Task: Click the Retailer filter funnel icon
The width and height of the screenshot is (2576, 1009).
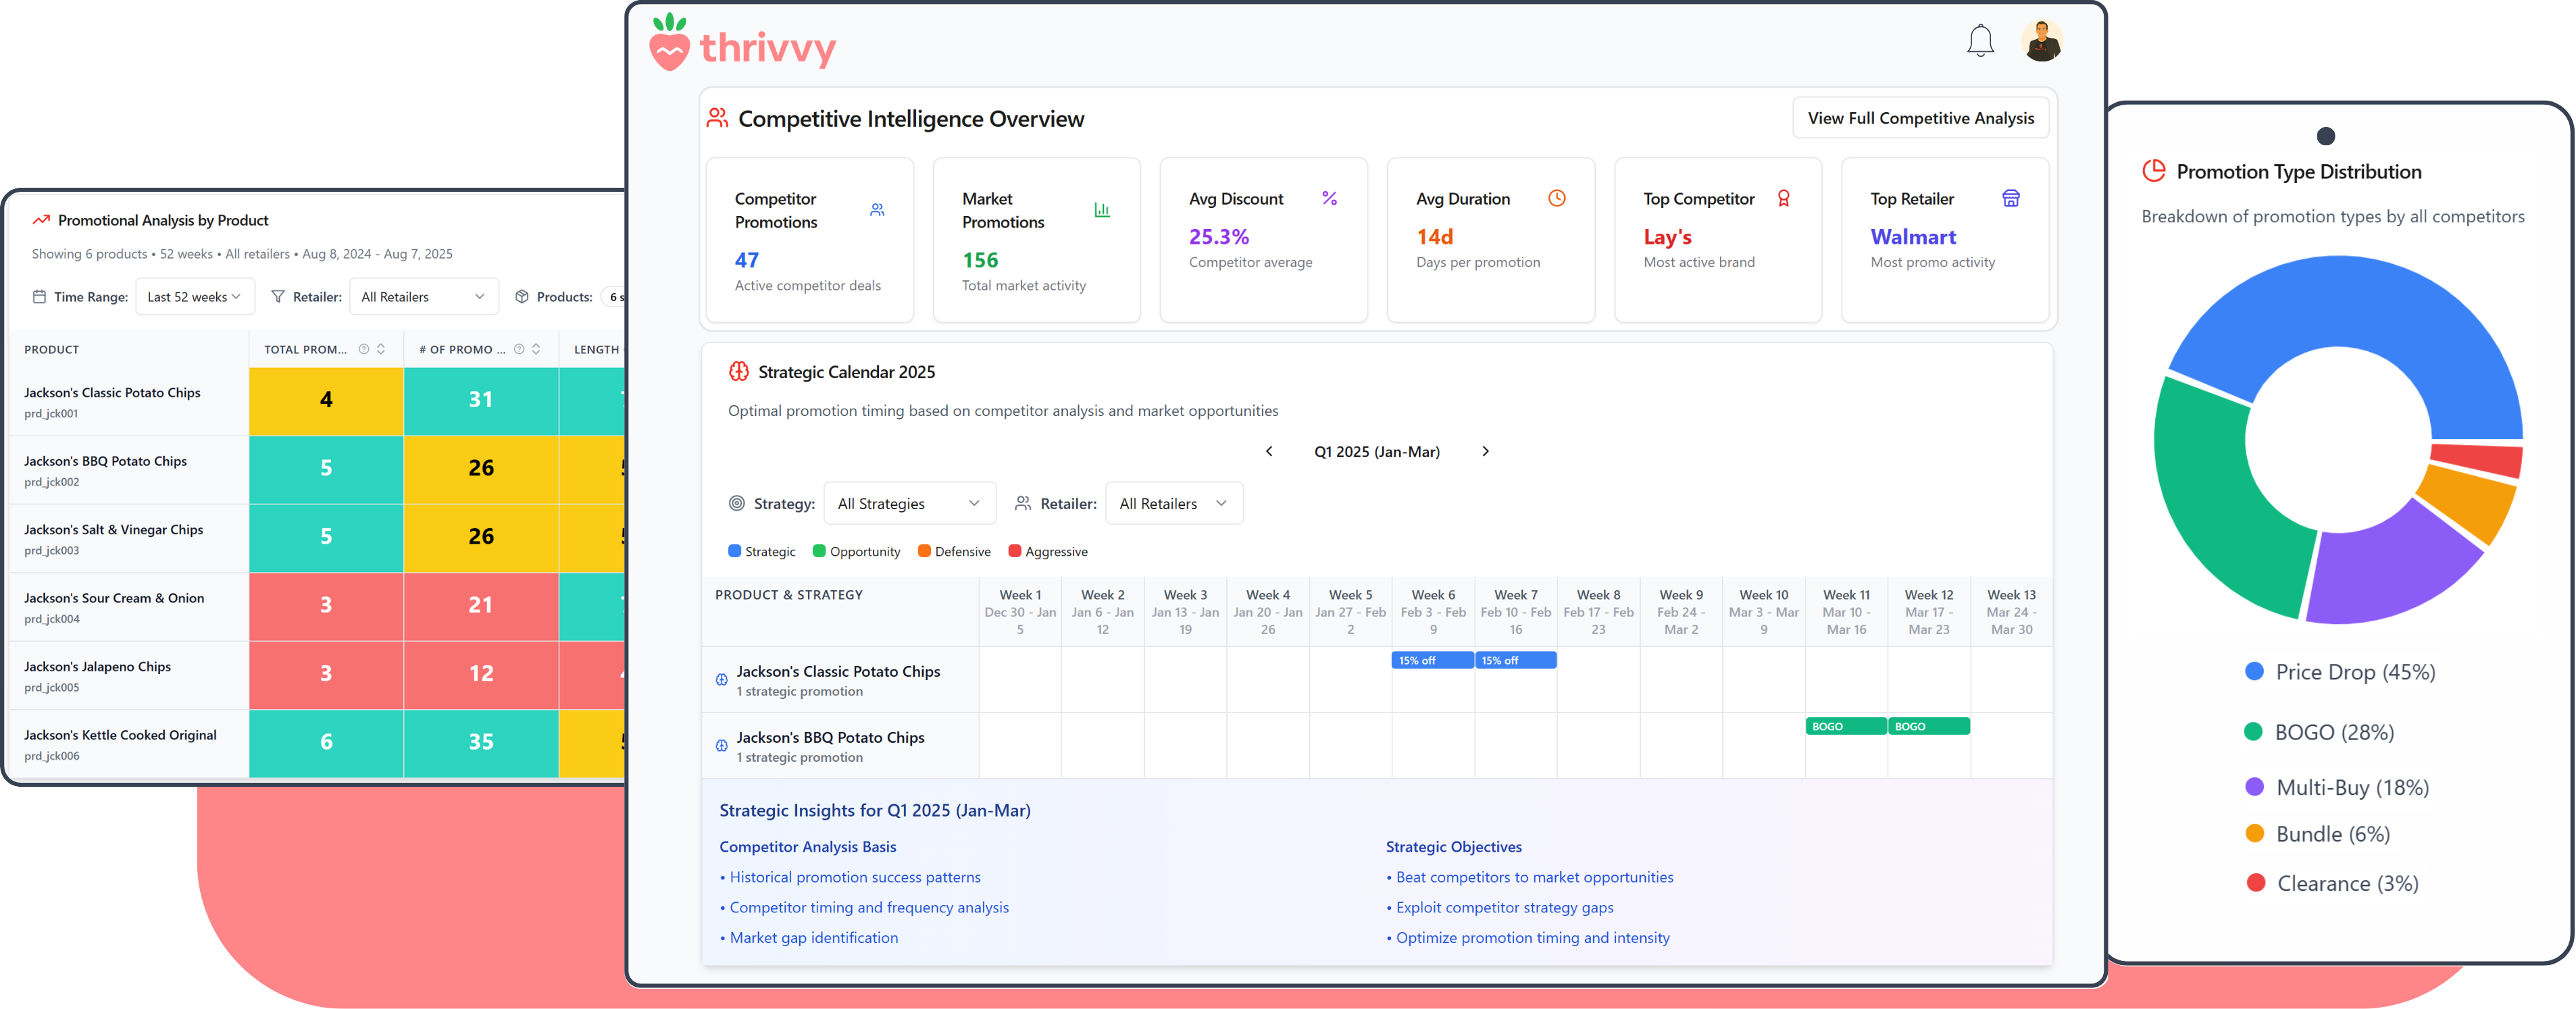Action: pyautogui.click(x=278, y=297)
